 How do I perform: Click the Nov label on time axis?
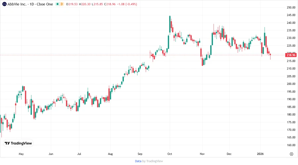click(x=202, y=154)
